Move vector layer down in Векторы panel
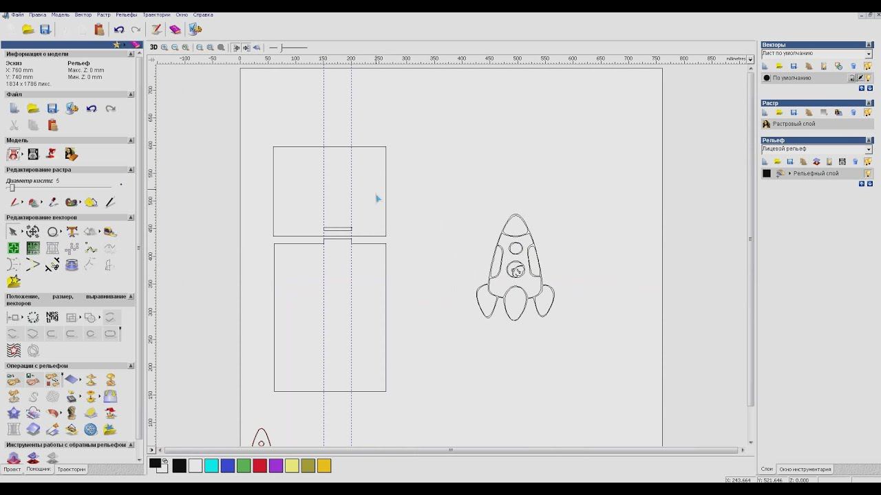Screen dimensions: 881x495 tap(869, 88)
